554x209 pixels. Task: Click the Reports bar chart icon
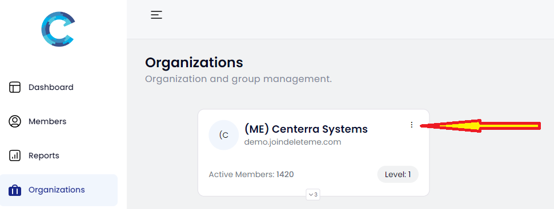(14, 155)
